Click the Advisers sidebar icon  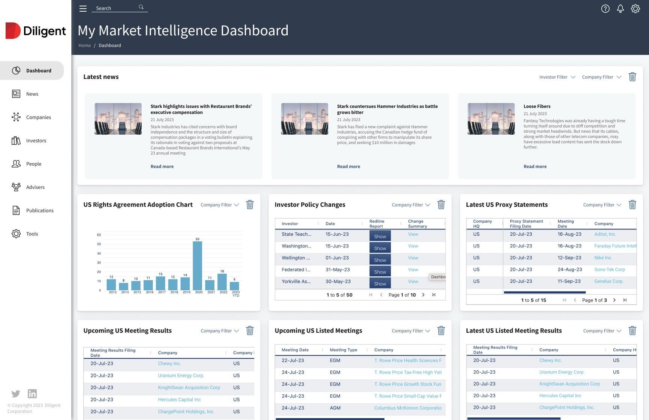pyautogui.click(x=16, y=187)
